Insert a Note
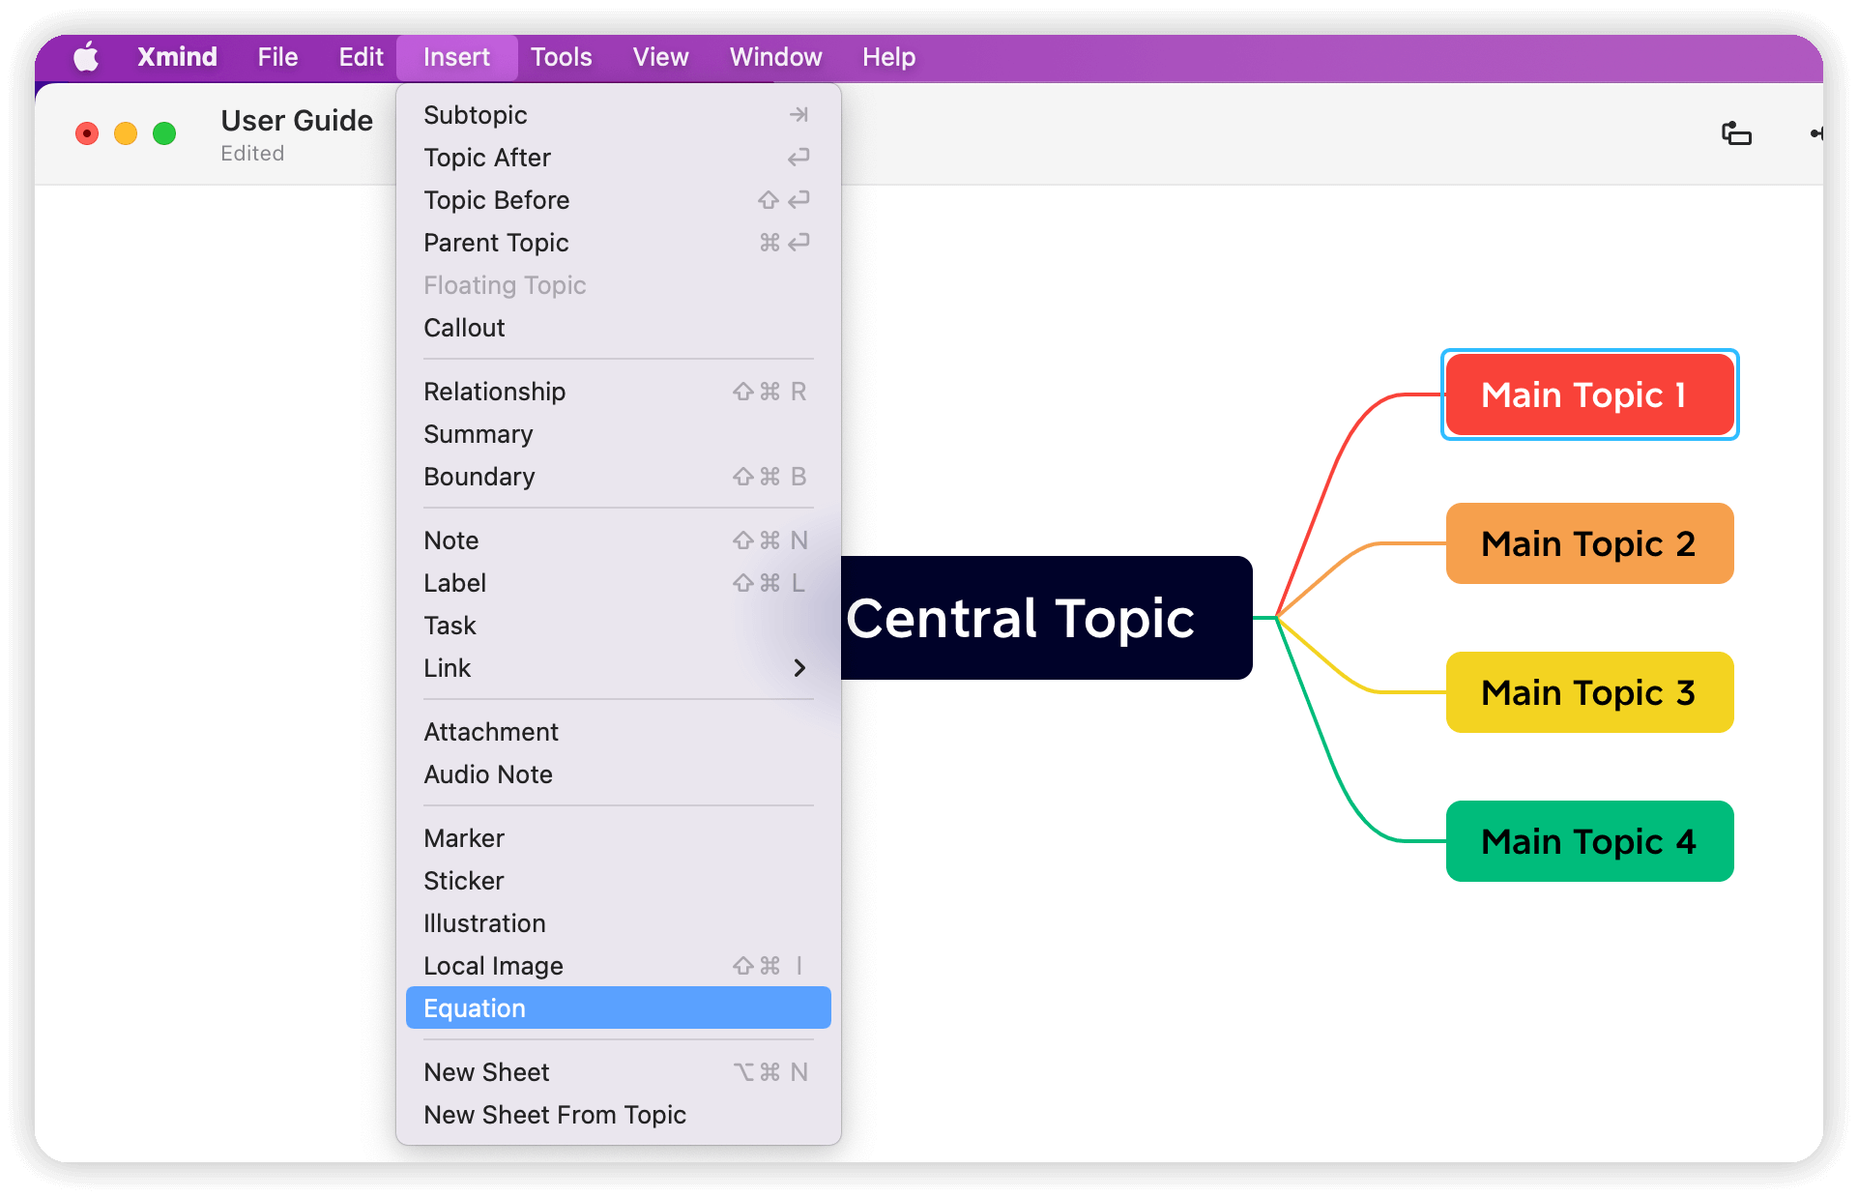This screenshot has height=1197, width=1858. coord(618,540)
